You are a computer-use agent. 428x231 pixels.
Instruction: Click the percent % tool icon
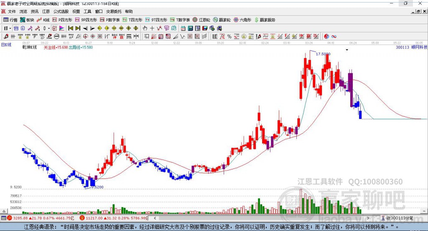point(229,36)
